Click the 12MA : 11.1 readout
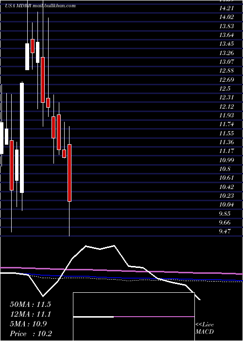 point(30,314)
